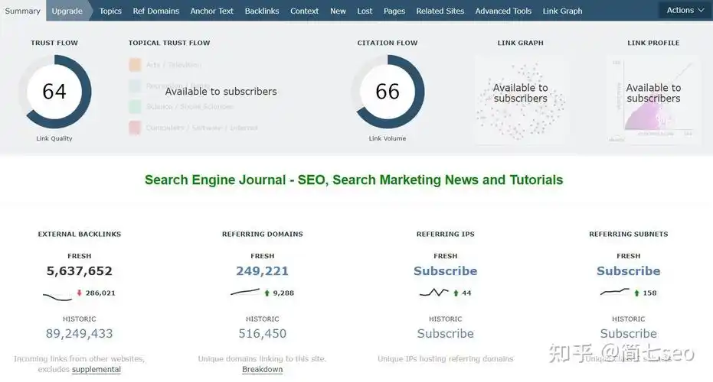Click the fresh Subscribe link under Referring IPs
This screenshot has height=382, width=713.
pyautogui.click(x=445, y=271)
